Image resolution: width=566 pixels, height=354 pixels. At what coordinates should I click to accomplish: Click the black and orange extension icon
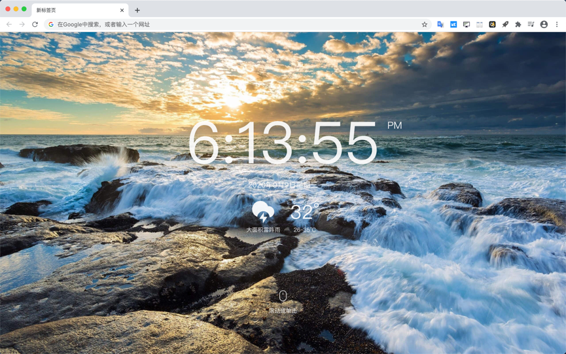point(492,25)
